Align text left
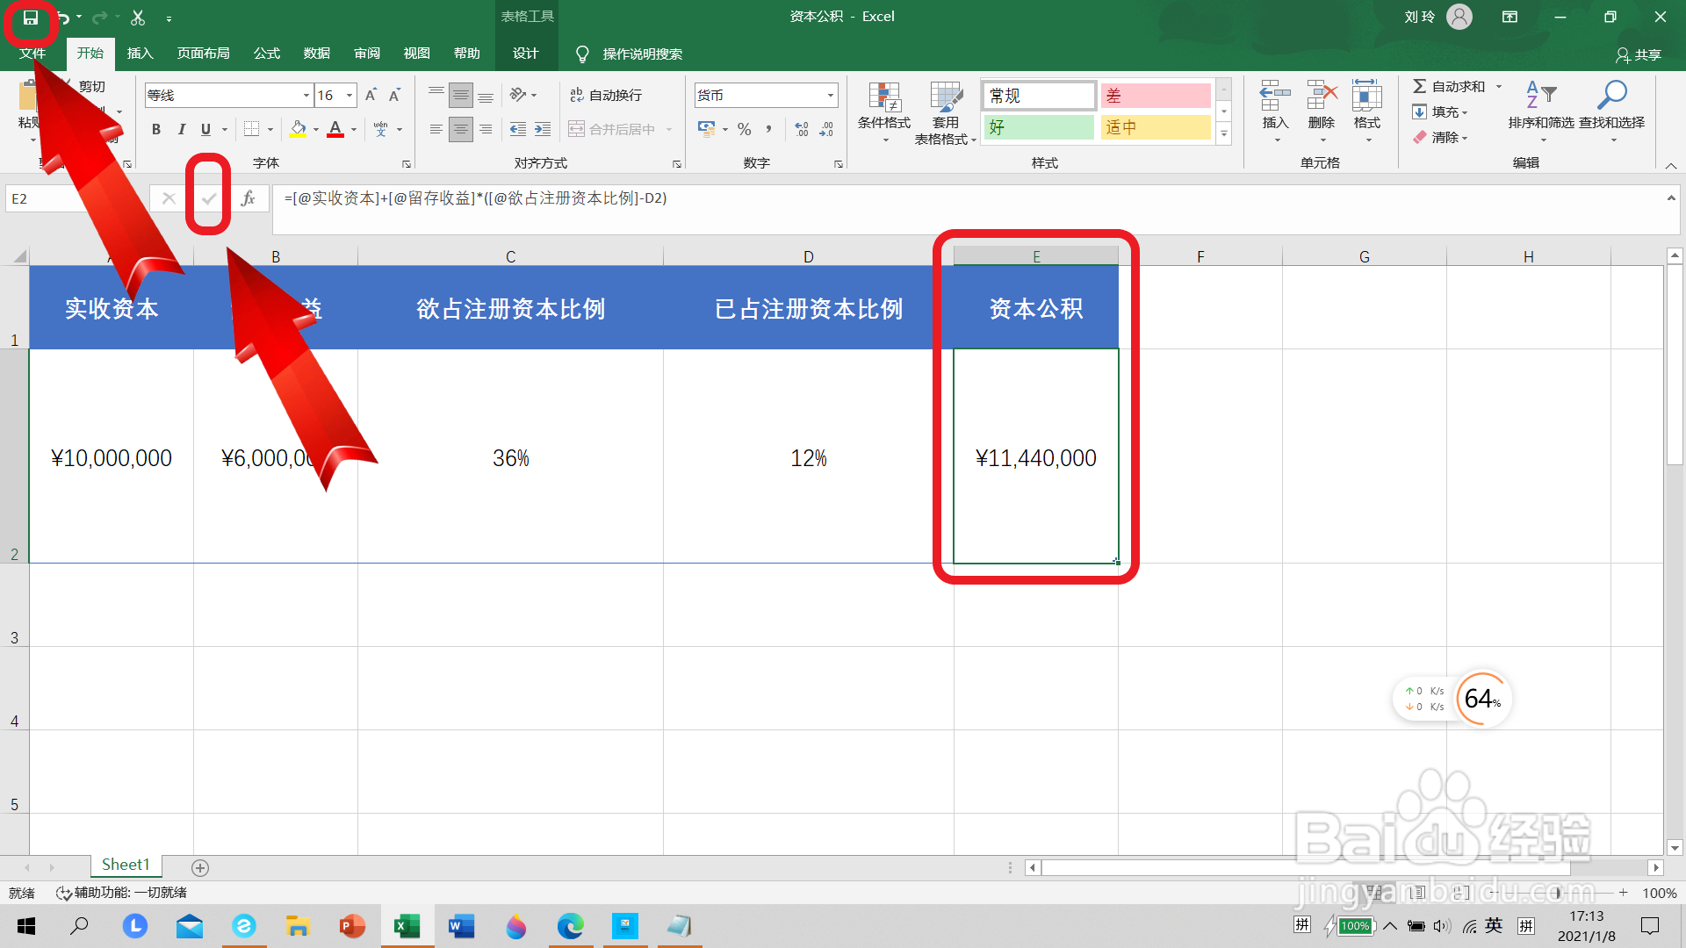Screen dimensions: 1686x948 coord(436,129)
